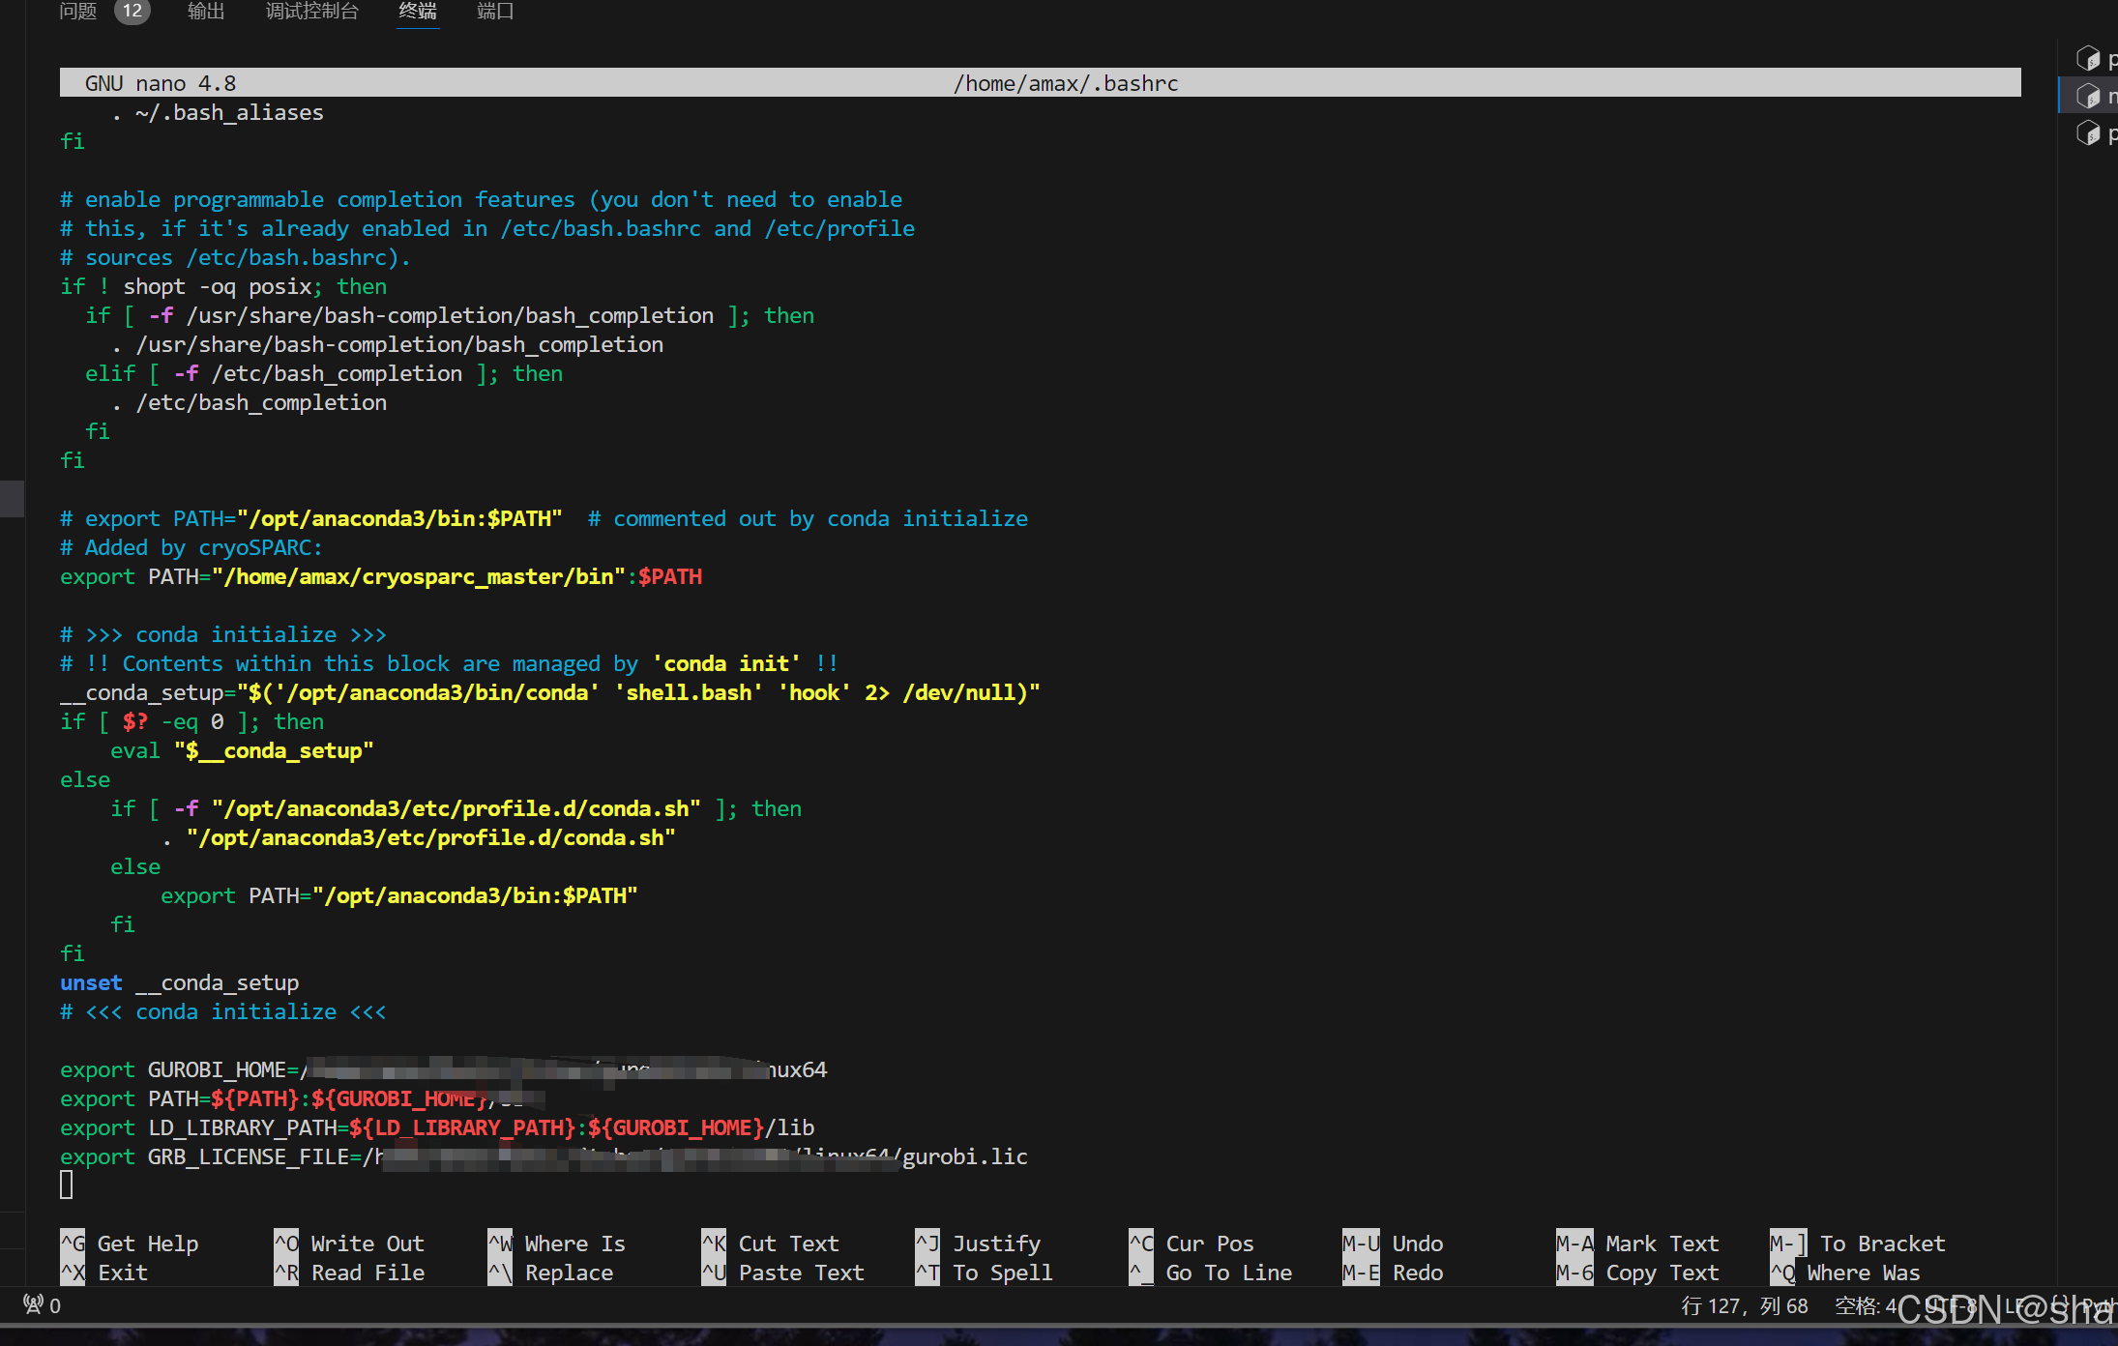Open the 输出 (Output) tab
This screenshot has height=1346, width=2118.
206,12
